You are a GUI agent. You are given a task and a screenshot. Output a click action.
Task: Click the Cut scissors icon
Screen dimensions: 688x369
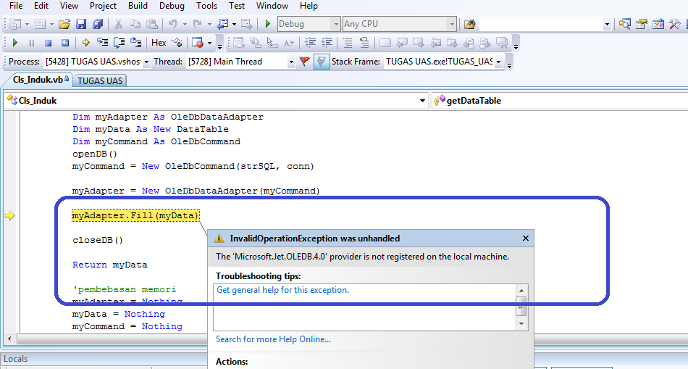click(118, 24)
